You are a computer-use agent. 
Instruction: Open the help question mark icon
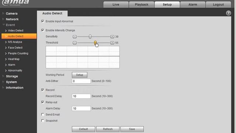click(x=228, y=13)
